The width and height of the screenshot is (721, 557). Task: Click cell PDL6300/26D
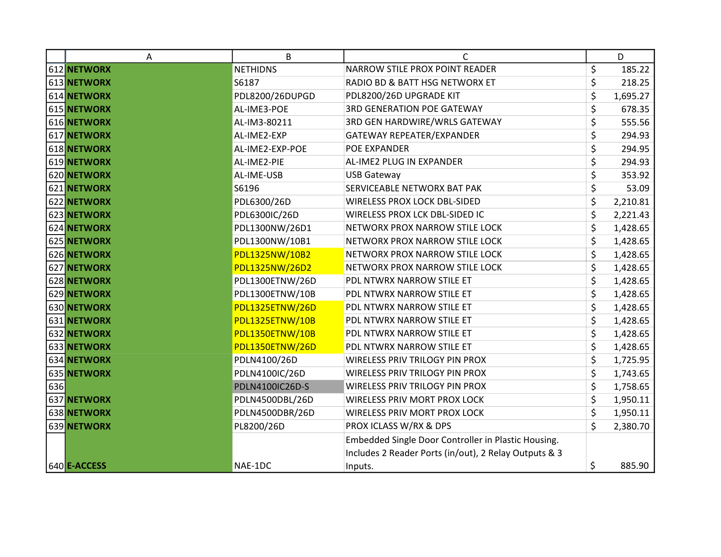(288, 202)
